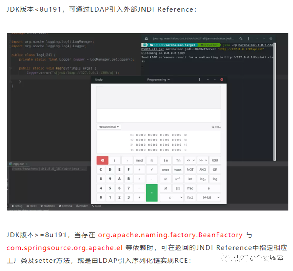293x271 pixels.
Task: Click the terminal search magnifier icon
Action: click(241, 38)
